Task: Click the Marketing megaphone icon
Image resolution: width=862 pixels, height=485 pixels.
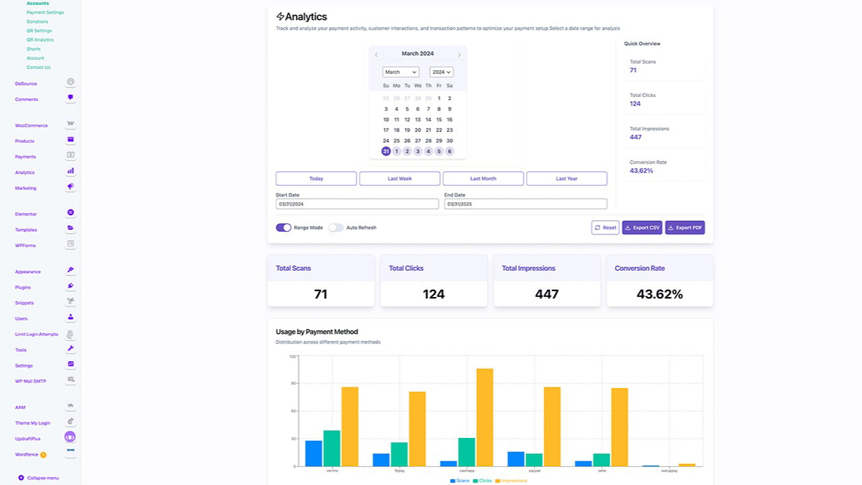Action: (x=70, y=187)
